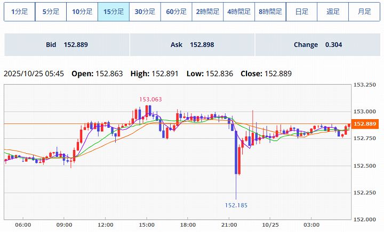Click the active 15分足 tab
This screenshot has width=384, height=232.
click(x=114, y=11)
